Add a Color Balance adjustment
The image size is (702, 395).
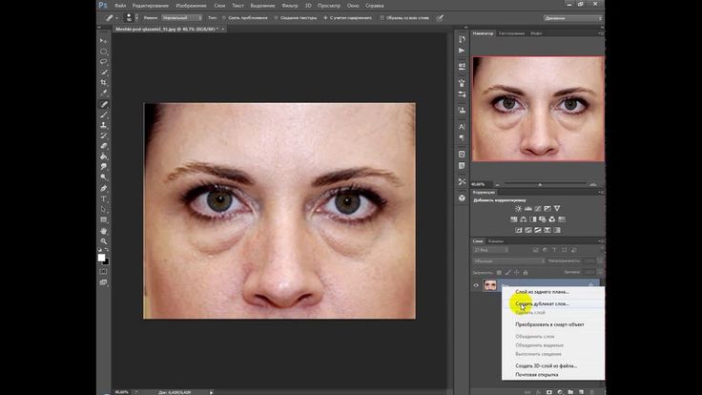(524, 219)
